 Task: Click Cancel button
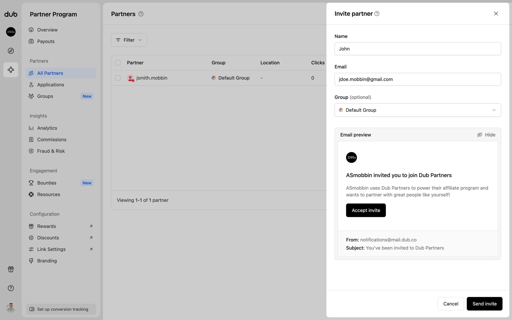pyautogui.click(x=451, y=304)
